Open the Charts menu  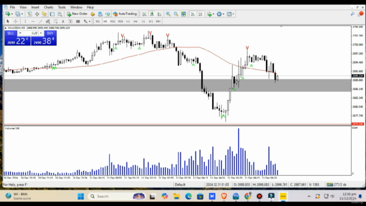pos(49,7)
